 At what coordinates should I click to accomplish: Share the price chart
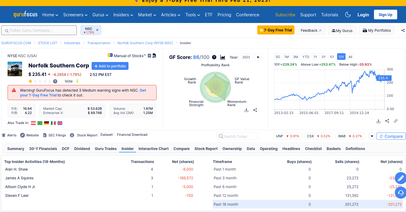click(x=387, y=121)
